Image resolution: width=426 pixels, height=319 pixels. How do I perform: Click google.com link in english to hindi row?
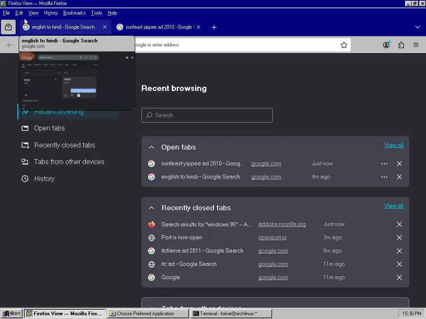pos(266,177)
